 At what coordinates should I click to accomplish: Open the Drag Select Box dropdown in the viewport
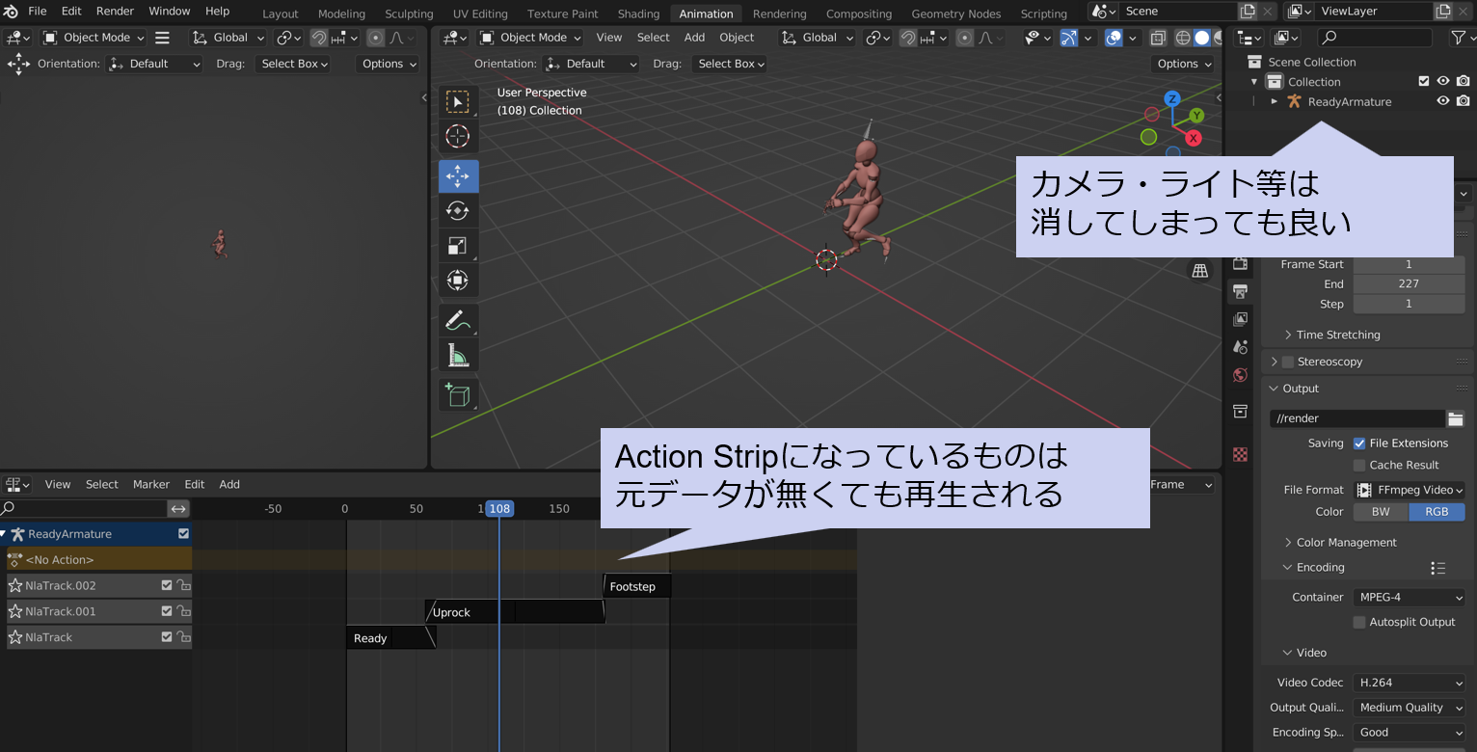(732, 64)
